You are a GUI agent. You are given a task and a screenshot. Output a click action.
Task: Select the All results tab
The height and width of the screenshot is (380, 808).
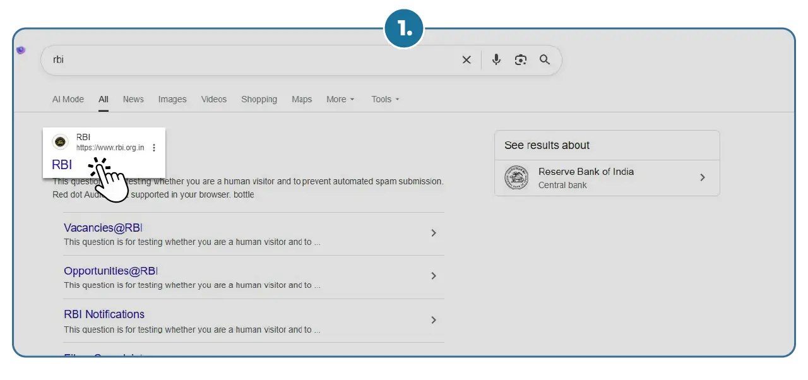pos(104,99)
